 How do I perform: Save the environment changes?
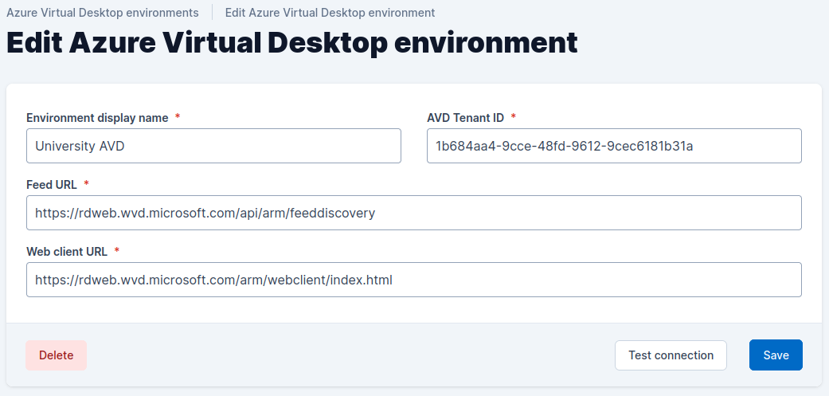[776, 355]
